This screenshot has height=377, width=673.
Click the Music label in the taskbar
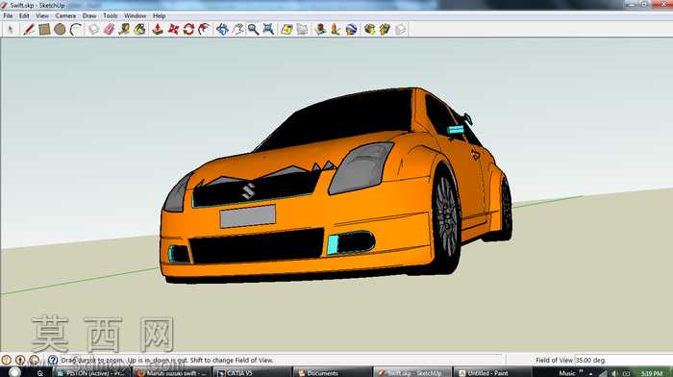pos(566,373)
